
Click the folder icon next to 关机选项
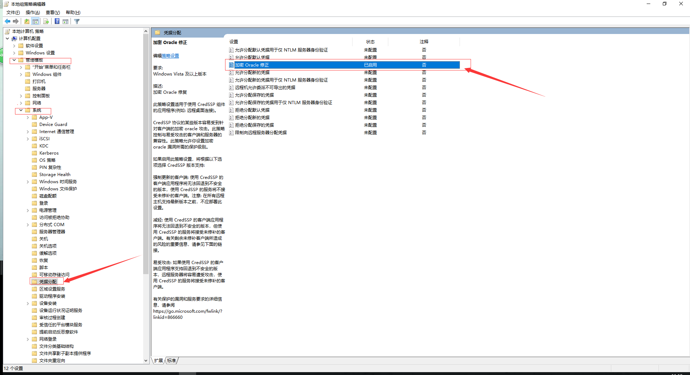tap(35, 246)
